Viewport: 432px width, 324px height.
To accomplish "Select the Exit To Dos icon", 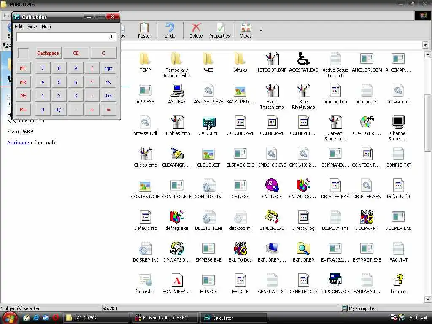I will [x=240, y=249].
